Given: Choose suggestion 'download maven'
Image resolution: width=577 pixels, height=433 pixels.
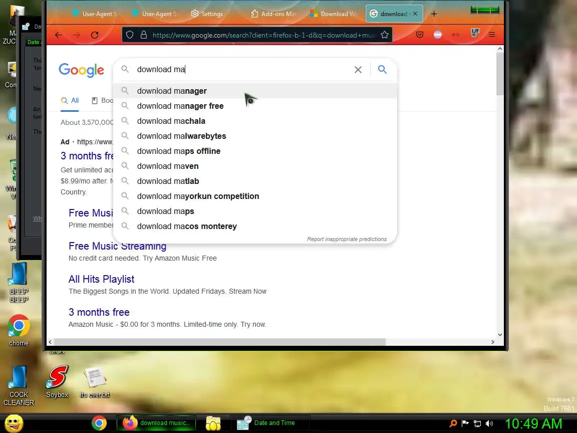Looking at the screenshot, I should pos(255,166).
